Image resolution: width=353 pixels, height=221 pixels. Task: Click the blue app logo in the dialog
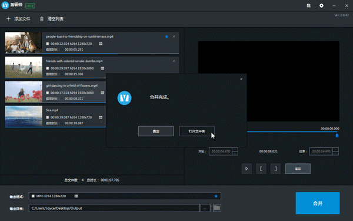(x=125, y=98)
